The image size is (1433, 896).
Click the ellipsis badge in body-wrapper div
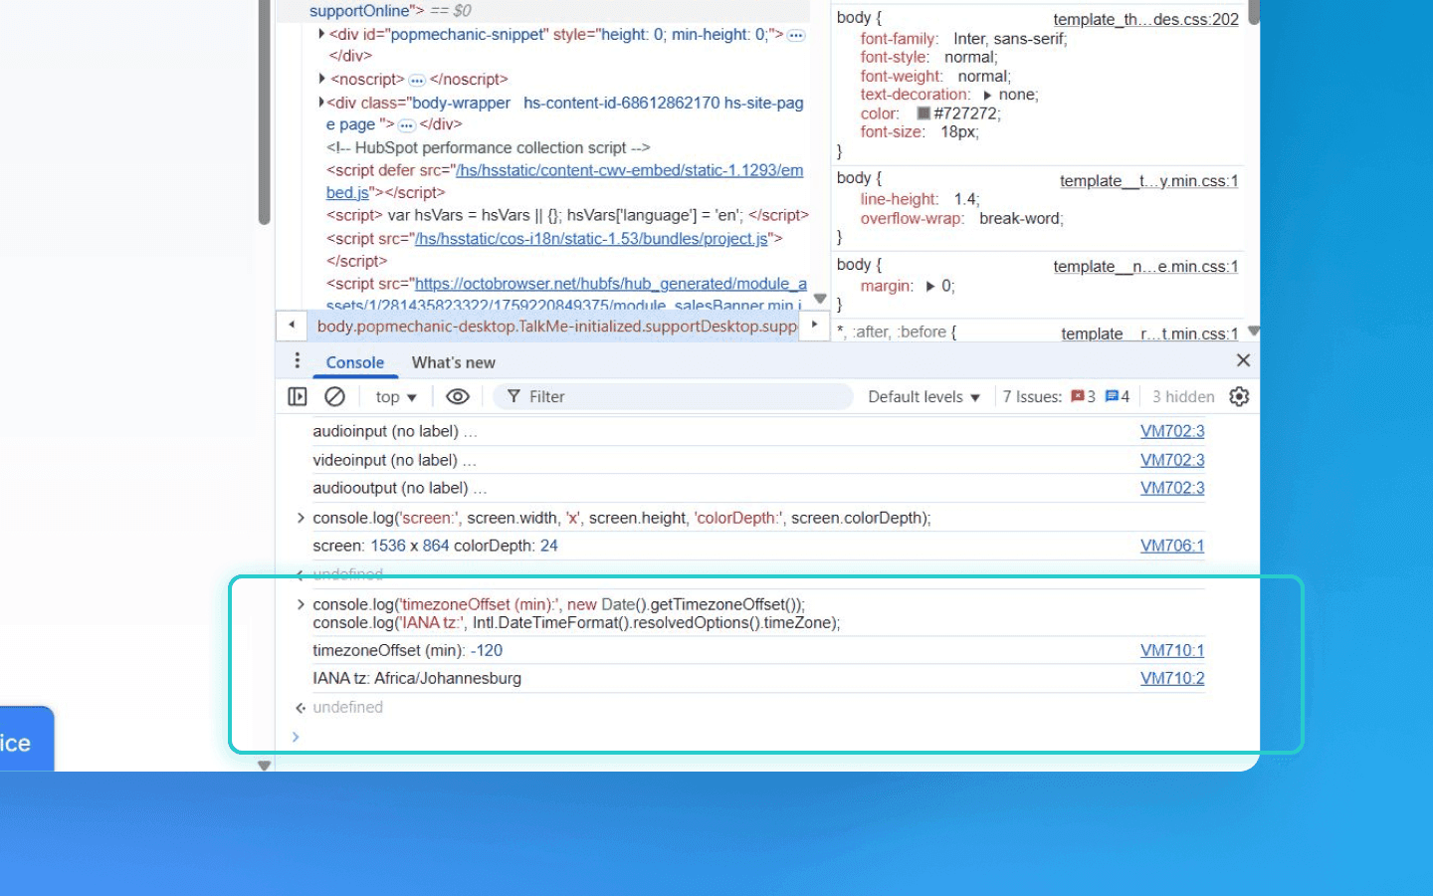click(406, 125)
